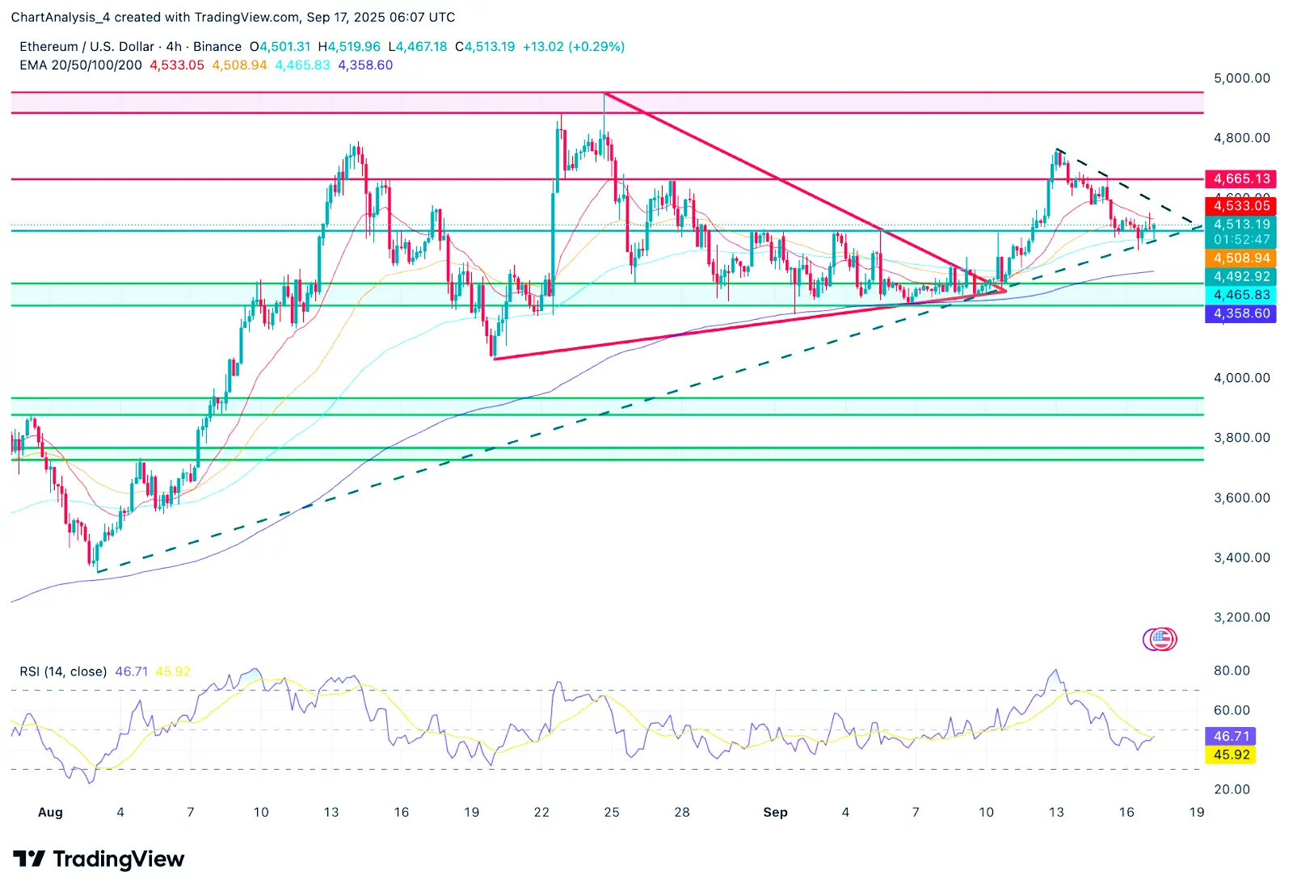Click the TradingView logo icon

[29, 859]
